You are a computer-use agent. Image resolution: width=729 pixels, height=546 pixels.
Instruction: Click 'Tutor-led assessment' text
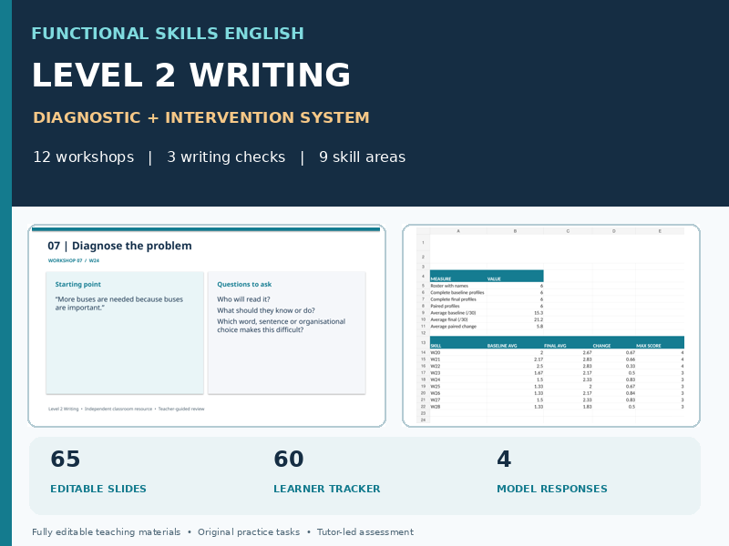365,532
